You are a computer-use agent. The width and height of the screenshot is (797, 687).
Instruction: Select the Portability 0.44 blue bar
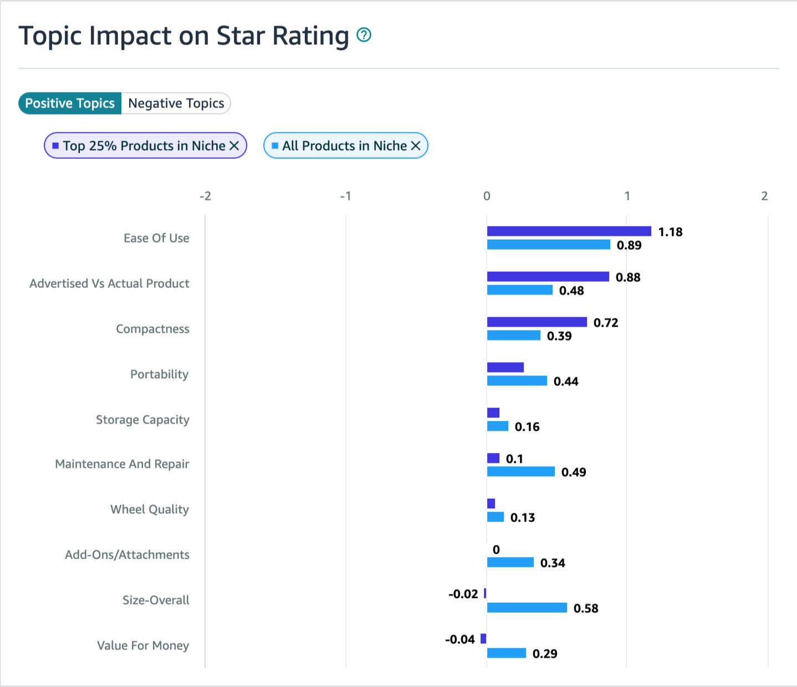click(x=517, y=381)
